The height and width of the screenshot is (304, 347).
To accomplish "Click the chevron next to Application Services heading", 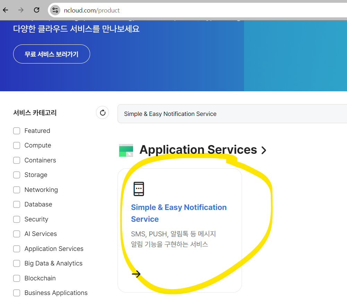I will [x=263, y=150].
